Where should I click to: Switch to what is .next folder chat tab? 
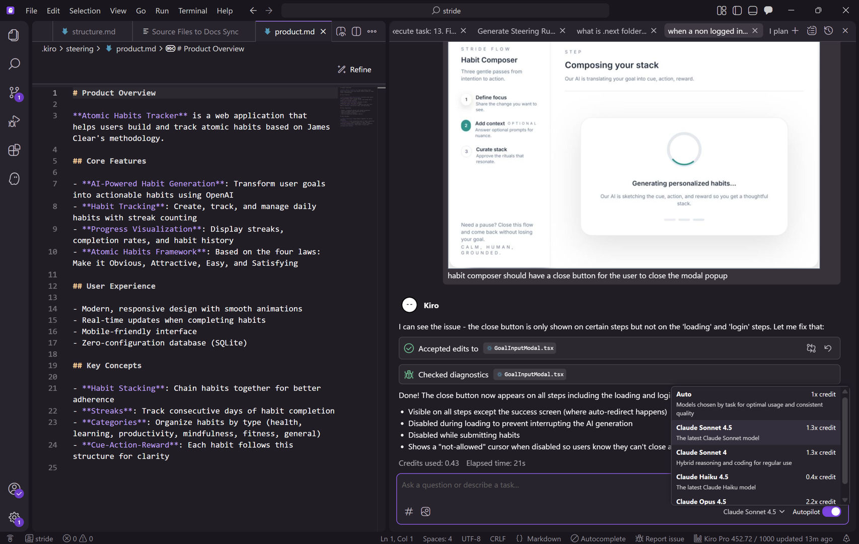click(611, 31)
